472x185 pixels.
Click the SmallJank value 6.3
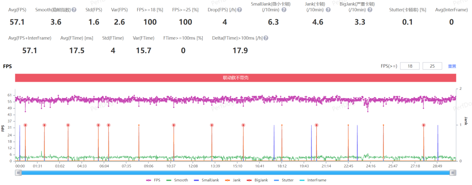click(273, 22)
